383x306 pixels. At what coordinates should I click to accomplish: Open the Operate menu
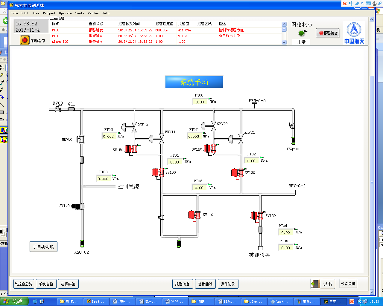click(65, 13)
